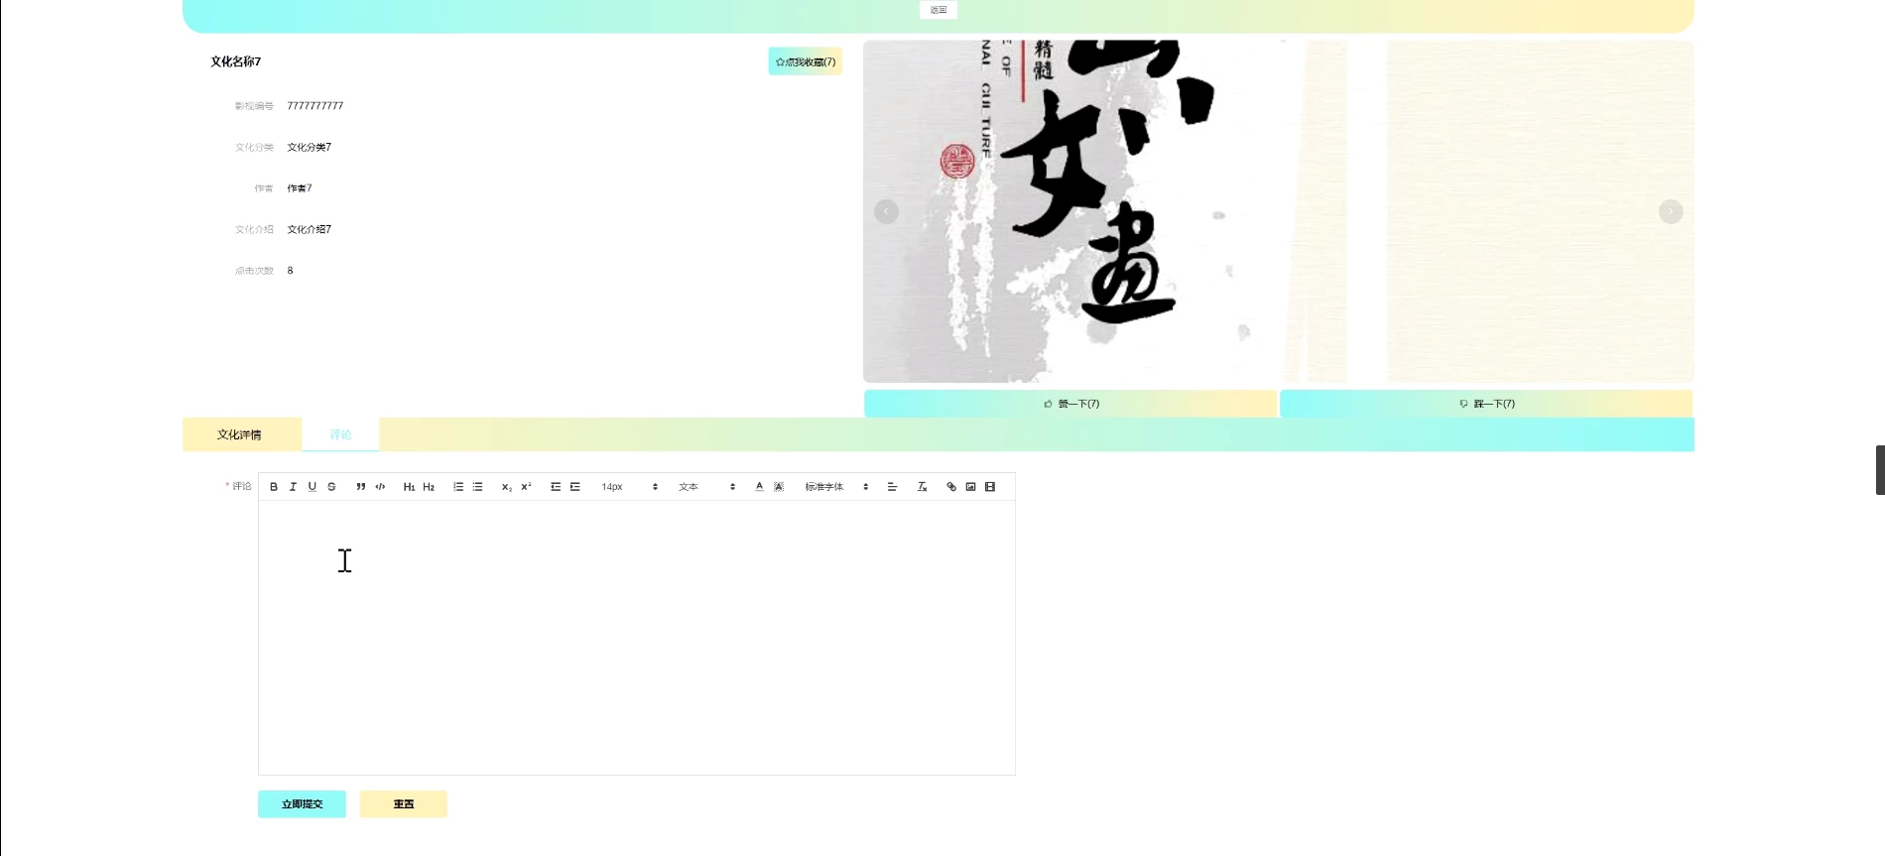The width and height of the screenshot is (1885, 856).
Task: Open the 文本 paragraph style dropdown
Action: click(x=706, y=487)
